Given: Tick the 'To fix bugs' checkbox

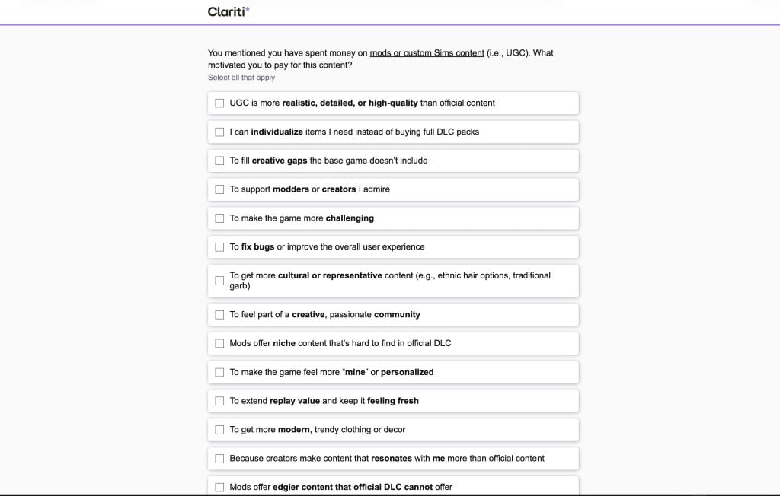Looking at the screenshot, I should [220, 247].
